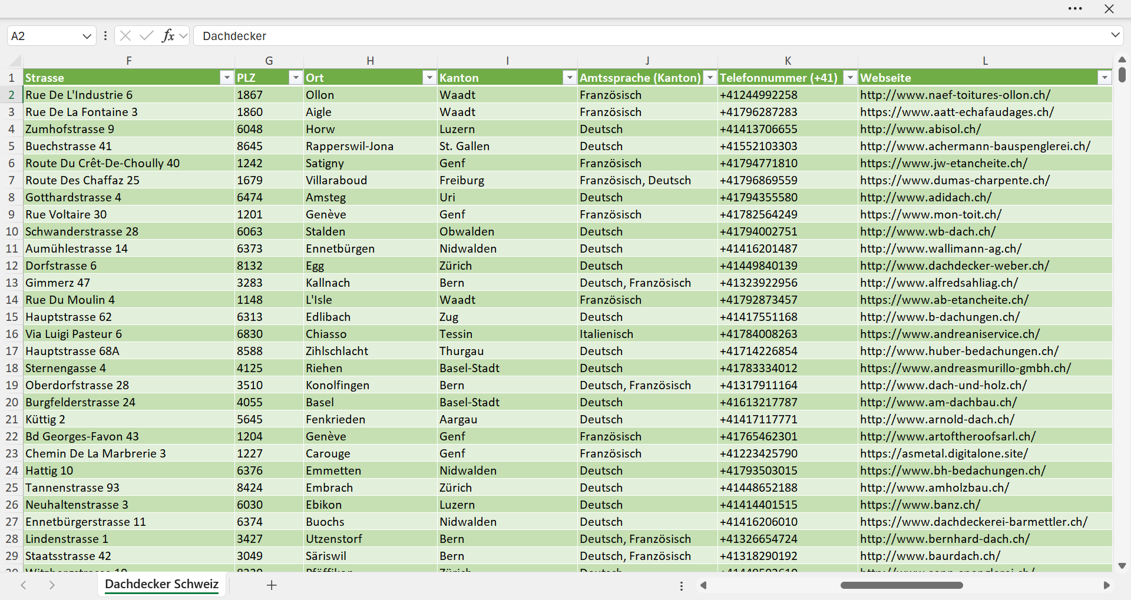
Task: Open the Webseite column filter dropdown
Action: (x=1104, y=78)
